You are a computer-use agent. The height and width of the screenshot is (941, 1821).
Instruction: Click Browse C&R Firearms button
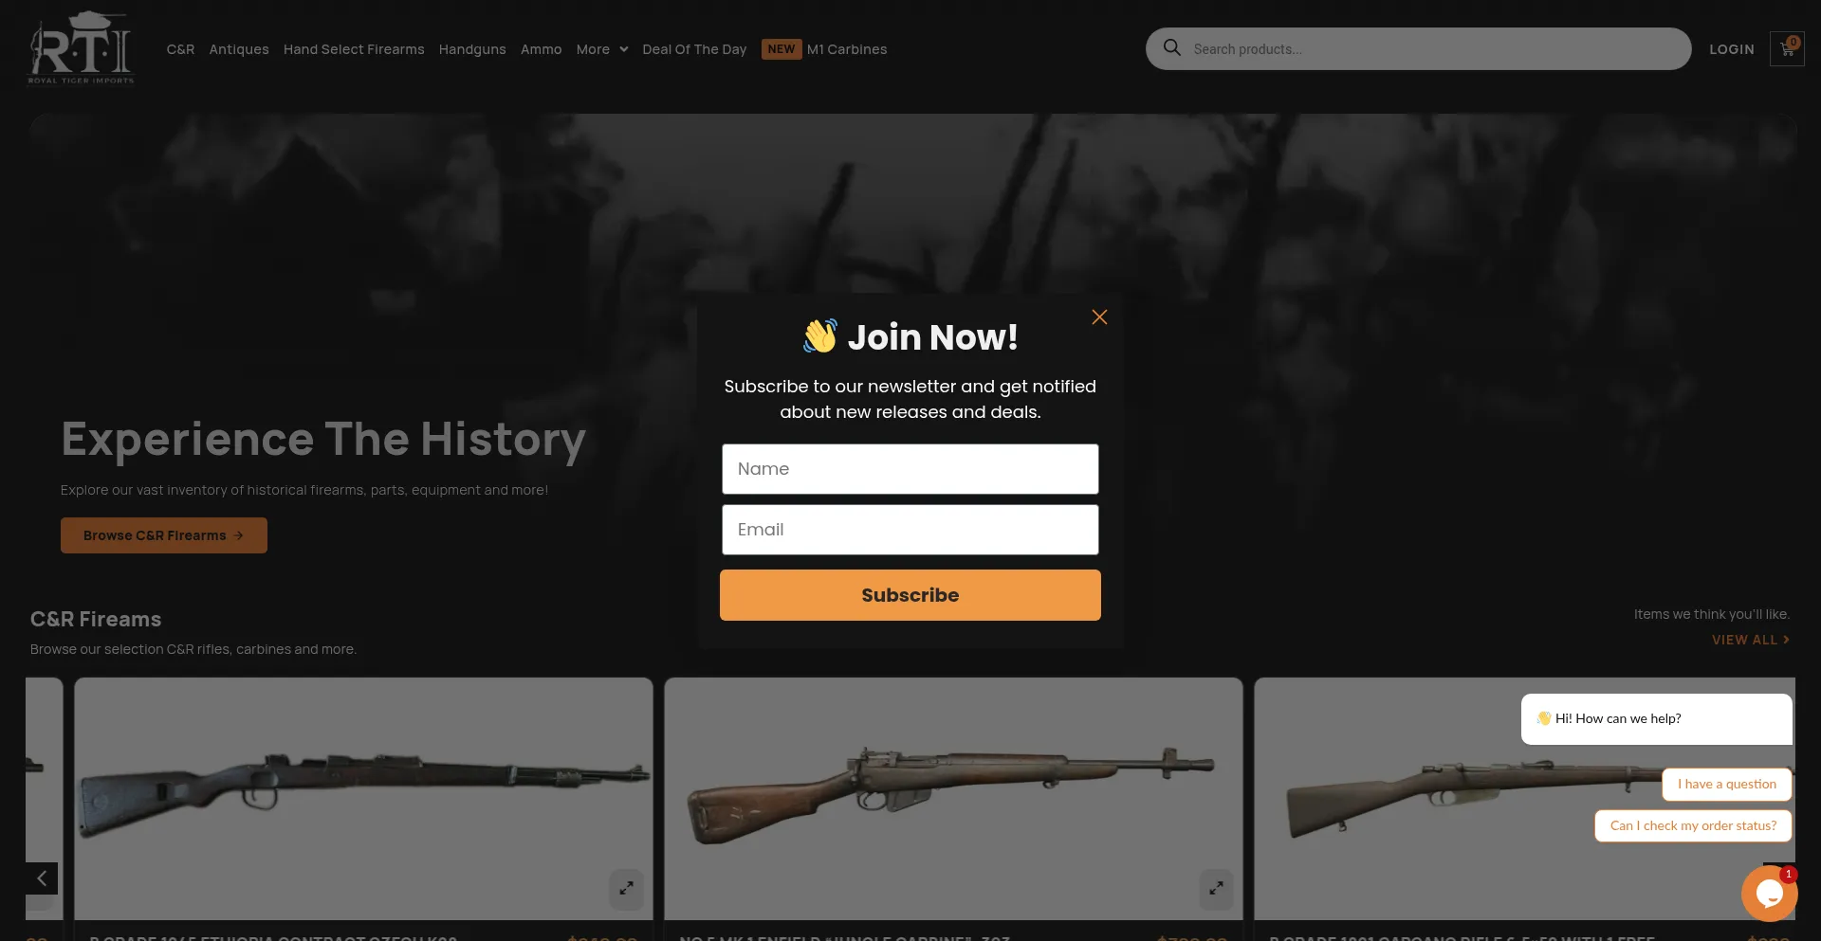click(164, 535)
